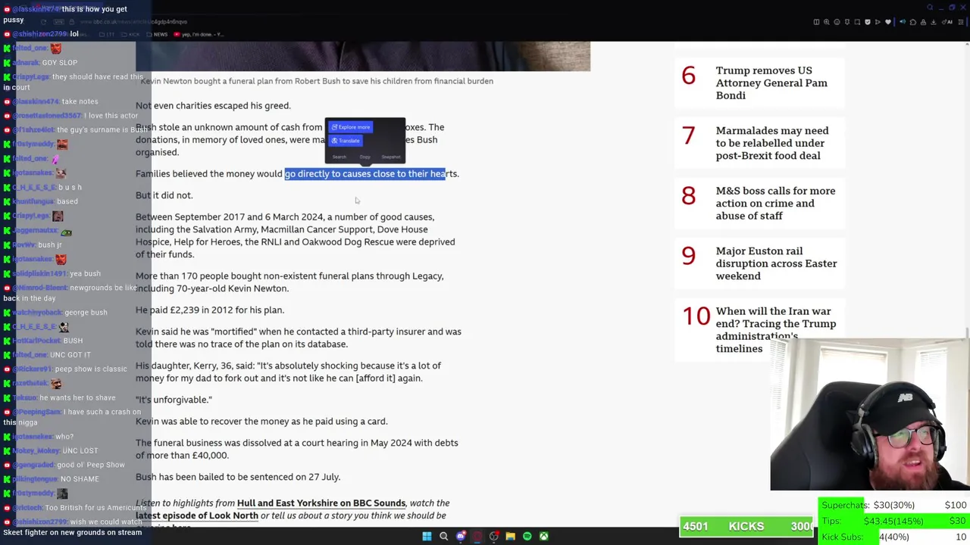Open 'When will the Iran war end?' story
970x545 pixels.
point(776,330)
